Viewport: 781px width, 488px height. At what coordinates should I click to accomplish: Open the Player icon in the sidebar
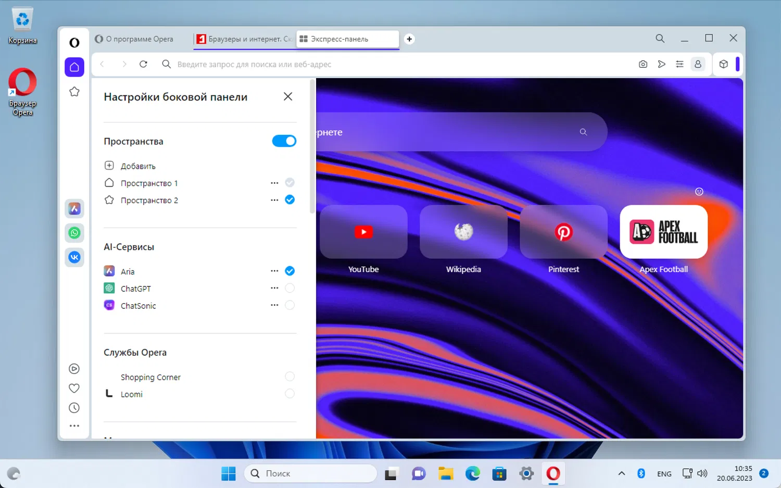74,369
